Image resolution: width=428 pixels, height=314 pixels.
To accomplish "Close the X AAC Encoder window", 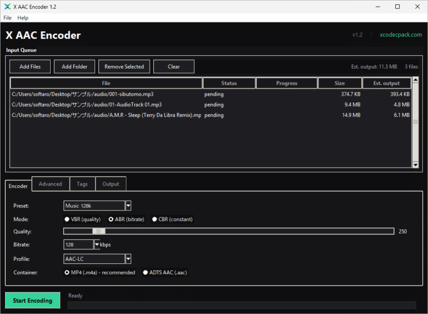I will (x=418, y=7).
